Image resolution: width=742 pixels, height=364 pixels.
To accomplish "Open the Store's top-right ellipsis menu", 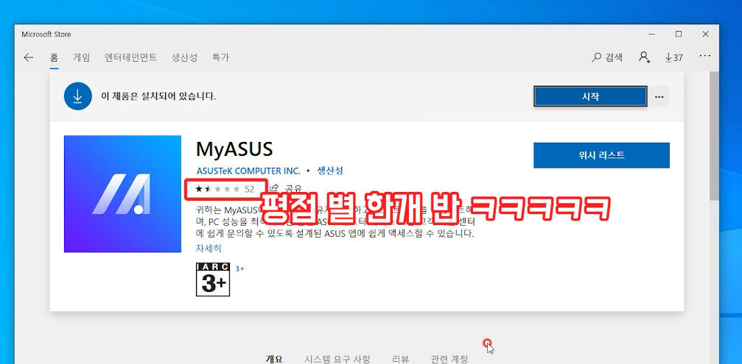I will pos(704,56).
